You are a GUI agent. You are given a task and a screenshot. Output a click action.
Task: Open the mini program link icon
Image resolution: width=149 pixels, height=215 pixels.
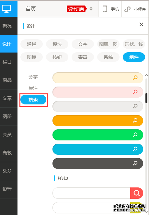[x=127, y=9]
